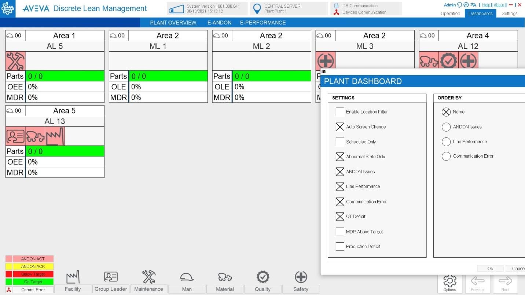The width and height of the screenshot is (525, 295).
Task: Open the Help link
Action: pyautogui.click(x=486, y=5)
